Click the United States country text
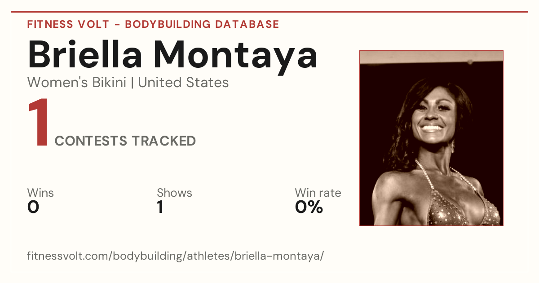The image size is (539, 283). pos(183,83)
